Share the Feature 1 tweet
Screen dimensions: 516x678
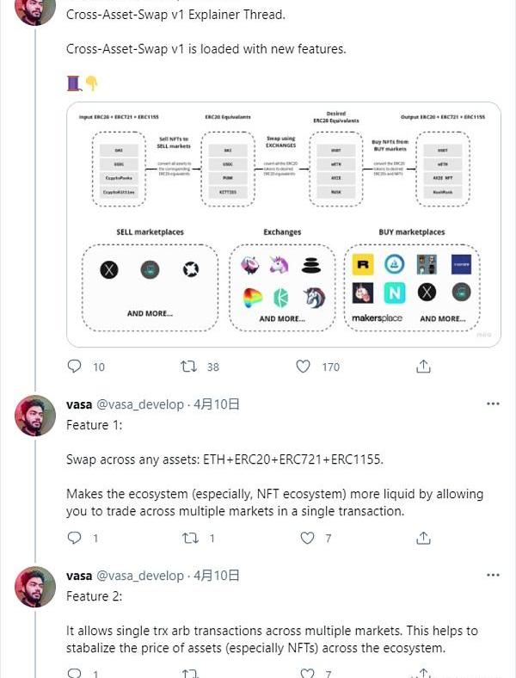[423, 538]
